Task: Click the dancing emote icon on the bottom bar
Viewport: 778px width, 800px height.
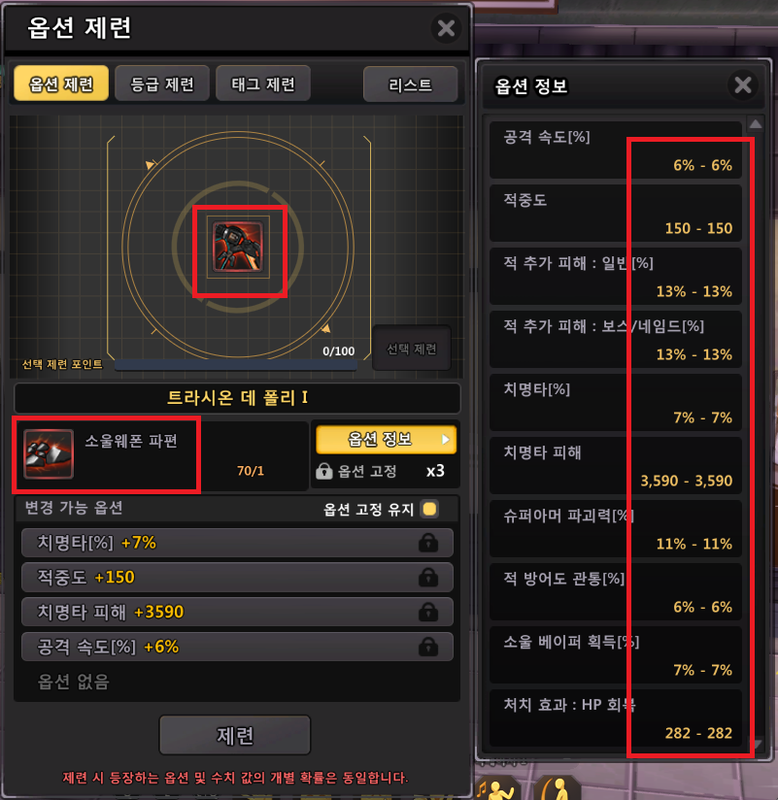Action: [496, 787]
